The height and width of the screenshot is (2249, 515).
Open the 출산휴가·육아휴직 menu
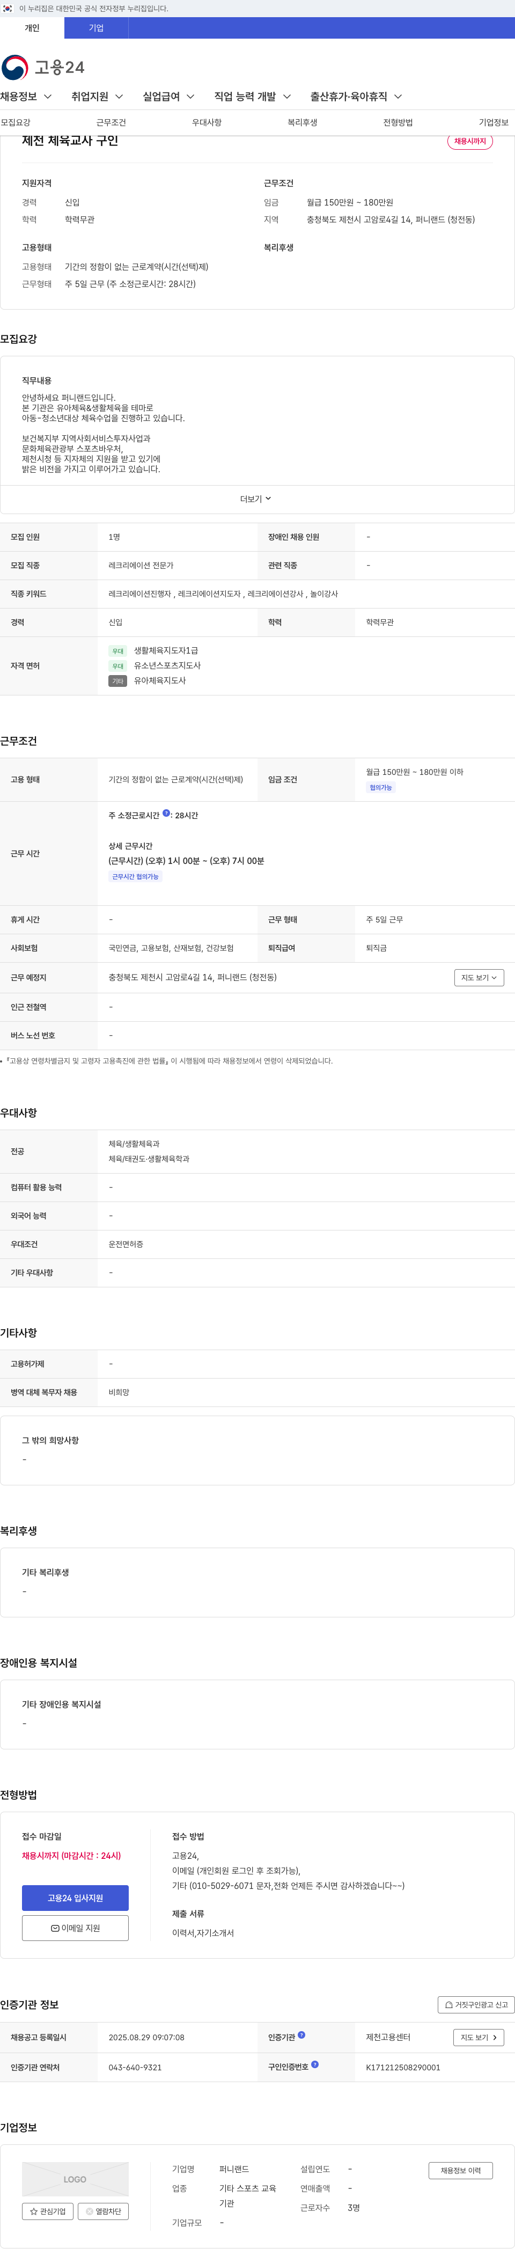point(356,96)
